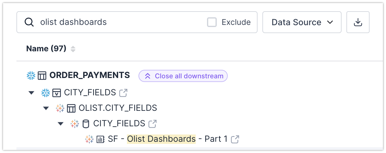Click the olist dashboards search field
The height and width of the screenshot is (153, 386).
click(x=122, y=22)
